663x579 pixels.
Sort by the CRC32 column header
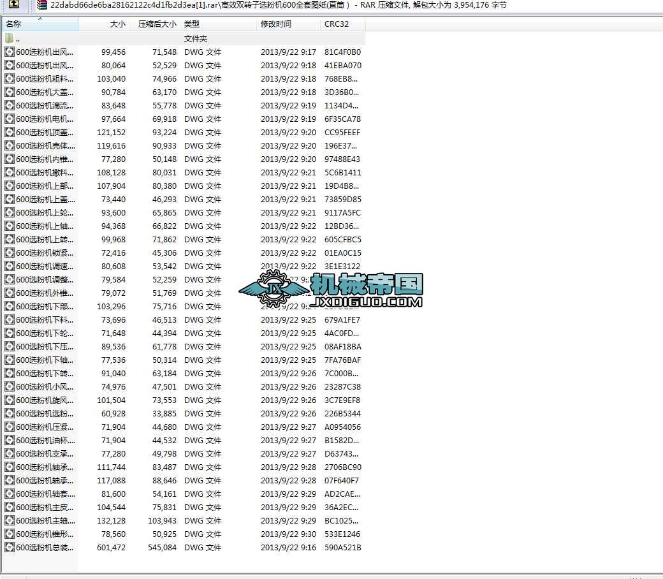[x=343, y=24]
